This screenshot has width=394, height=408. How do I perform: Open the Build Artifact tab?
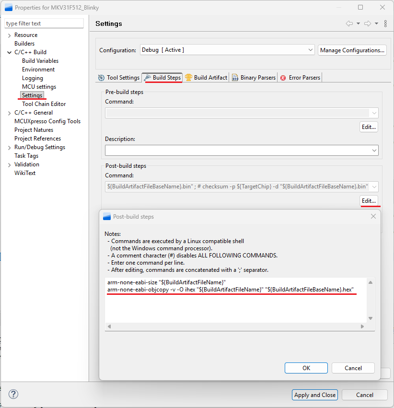point(206,78)
